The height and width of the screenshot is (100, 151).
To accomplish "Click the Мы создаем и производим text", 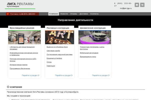I will (19, 96).
